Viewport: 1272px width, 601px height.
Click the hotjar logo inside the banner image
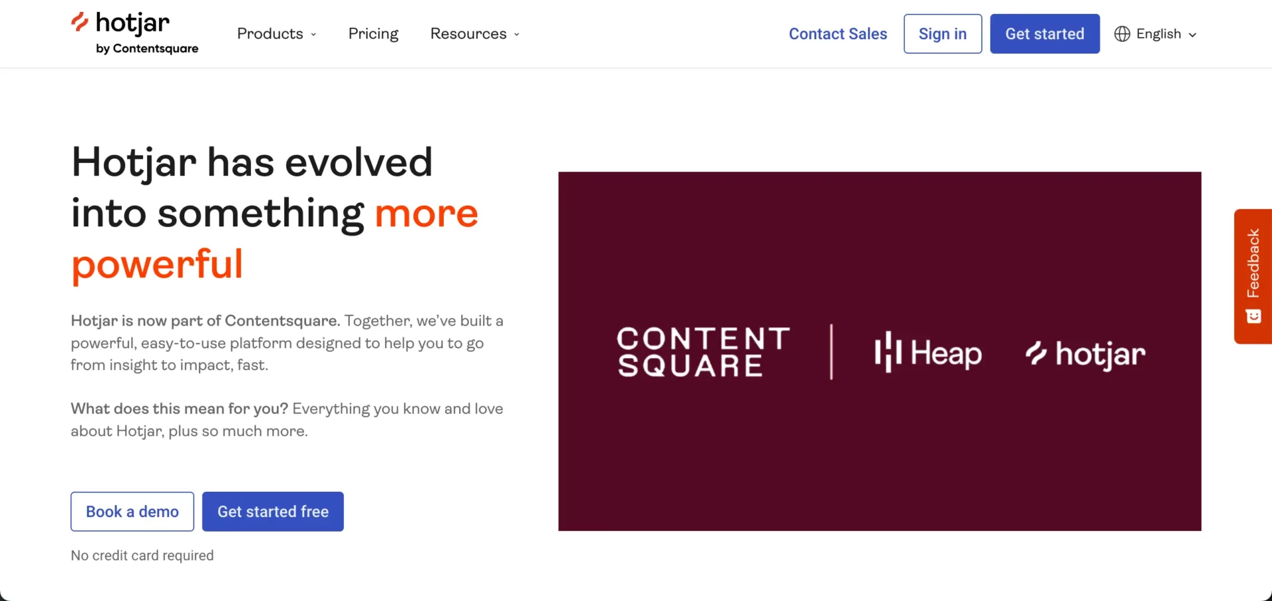(1084, 354)
